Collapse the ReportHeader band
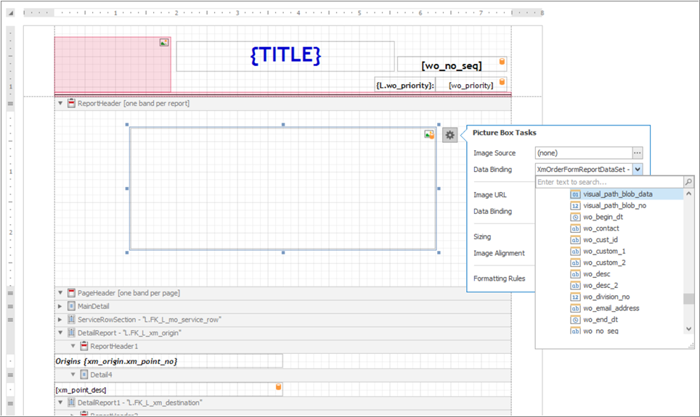The image size is (700, 417). [x=60, y=103]
